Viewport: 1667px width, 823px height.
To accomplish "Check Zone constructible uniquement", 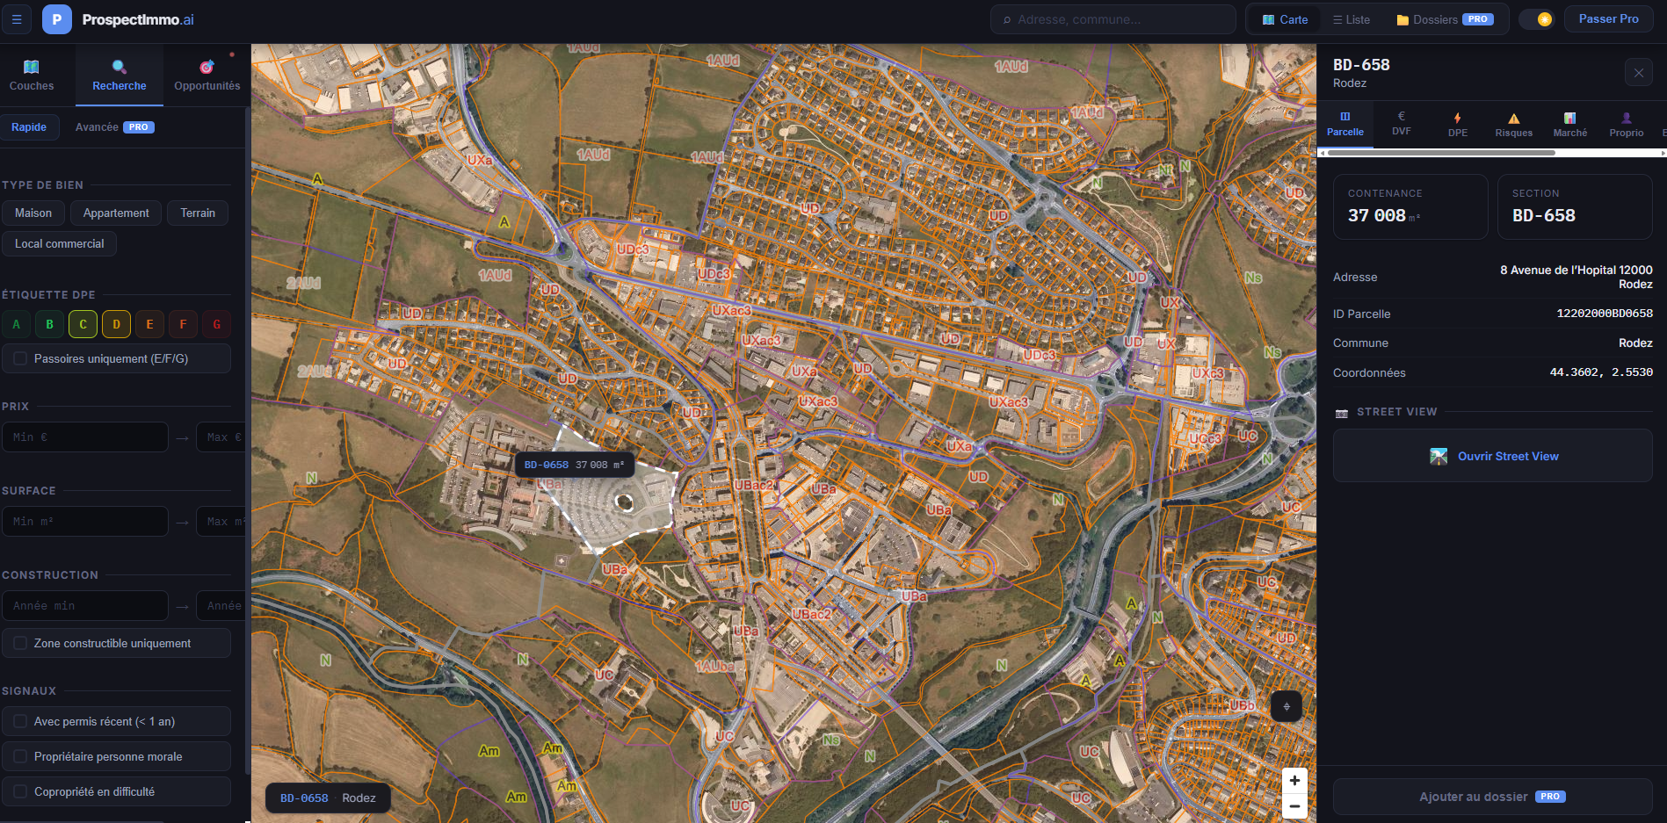I will coord(21,643).
